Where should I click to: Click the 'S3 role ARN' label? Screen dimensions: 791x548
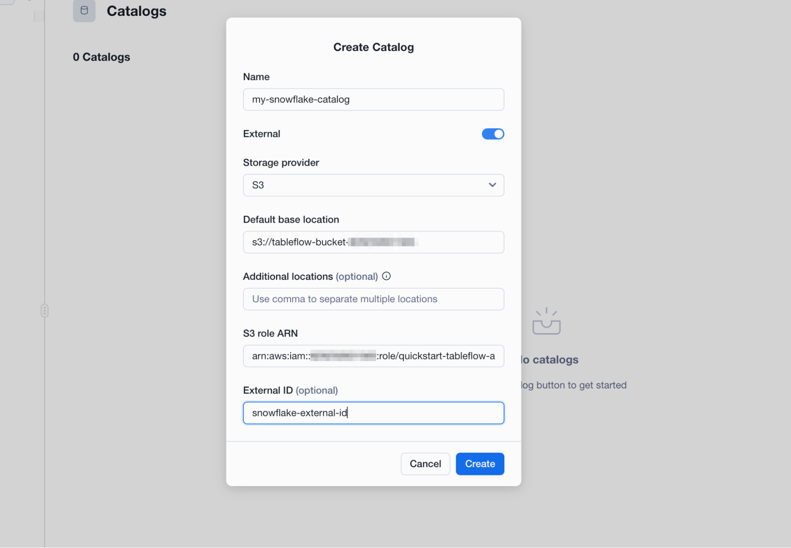coord(270,333)
